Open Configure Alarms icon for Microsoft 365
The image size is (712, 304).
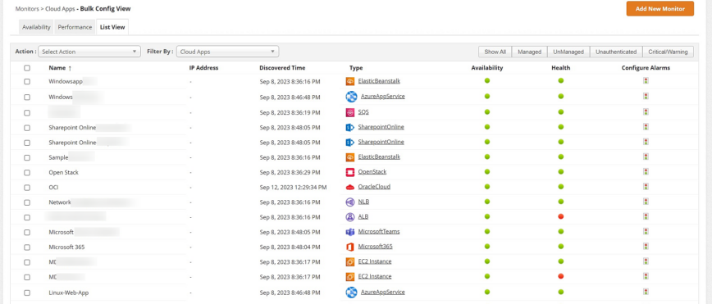tap(646, 247)
